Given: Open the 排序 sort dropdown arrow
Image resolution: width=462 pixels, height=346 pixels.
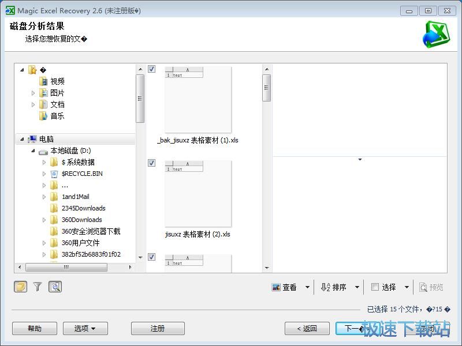Looking at the screenshot, I should [x=357, y=287].
